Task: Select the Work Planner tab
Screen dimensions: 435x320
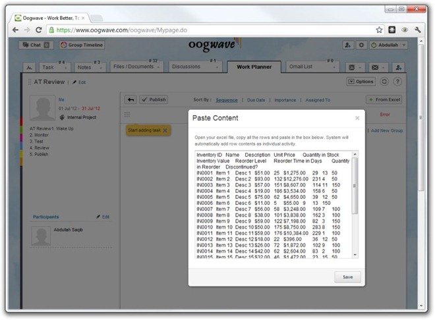Action: pos(254,67)
